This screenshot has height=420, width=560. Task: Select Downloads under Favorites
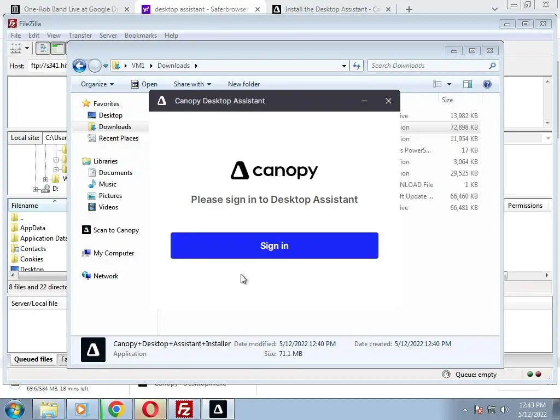click(x=109, y=127)
